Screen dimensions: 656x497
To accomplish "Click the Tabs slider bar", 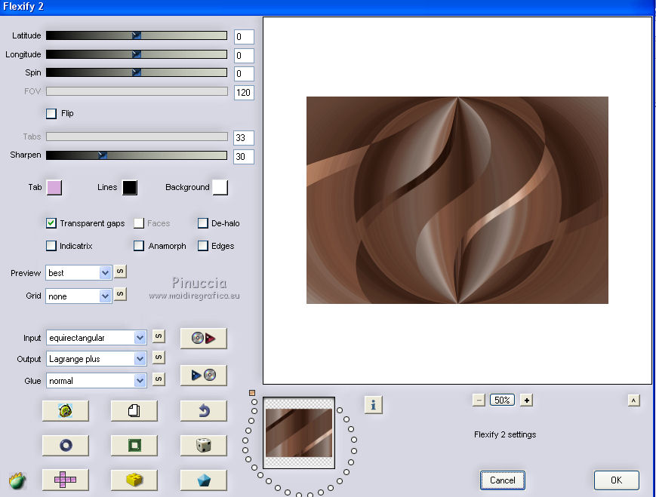I will click(137, 137).
